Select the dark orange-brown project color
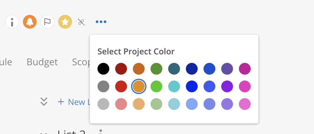The height and width of the screenshot is (134, 314). pos(139,69)
